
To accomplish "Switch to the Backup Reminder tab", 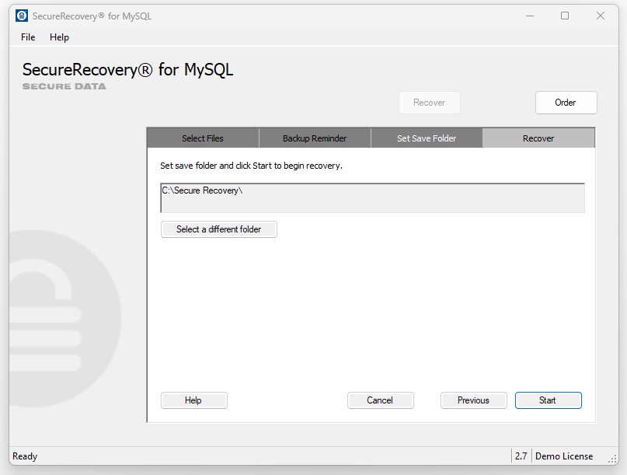I will [314, 138].
